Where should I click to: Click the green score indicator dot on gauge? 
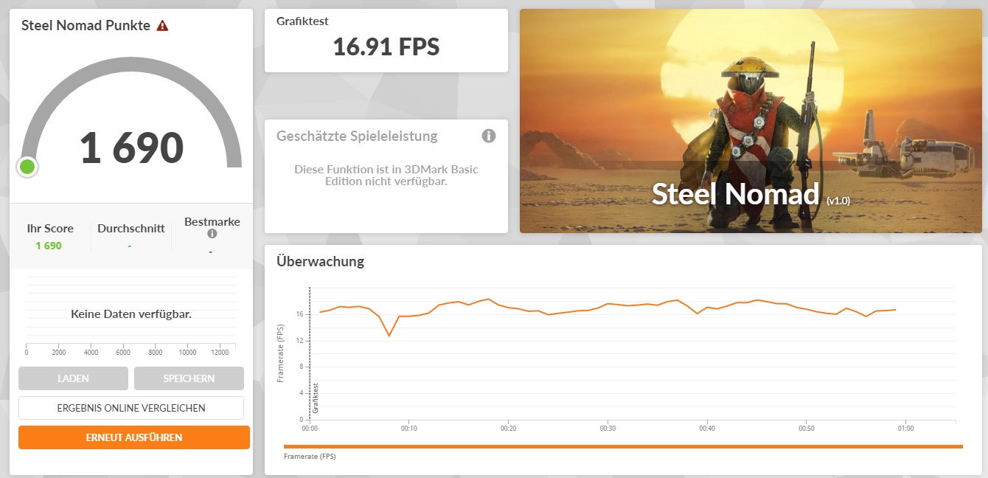(27, 167)
